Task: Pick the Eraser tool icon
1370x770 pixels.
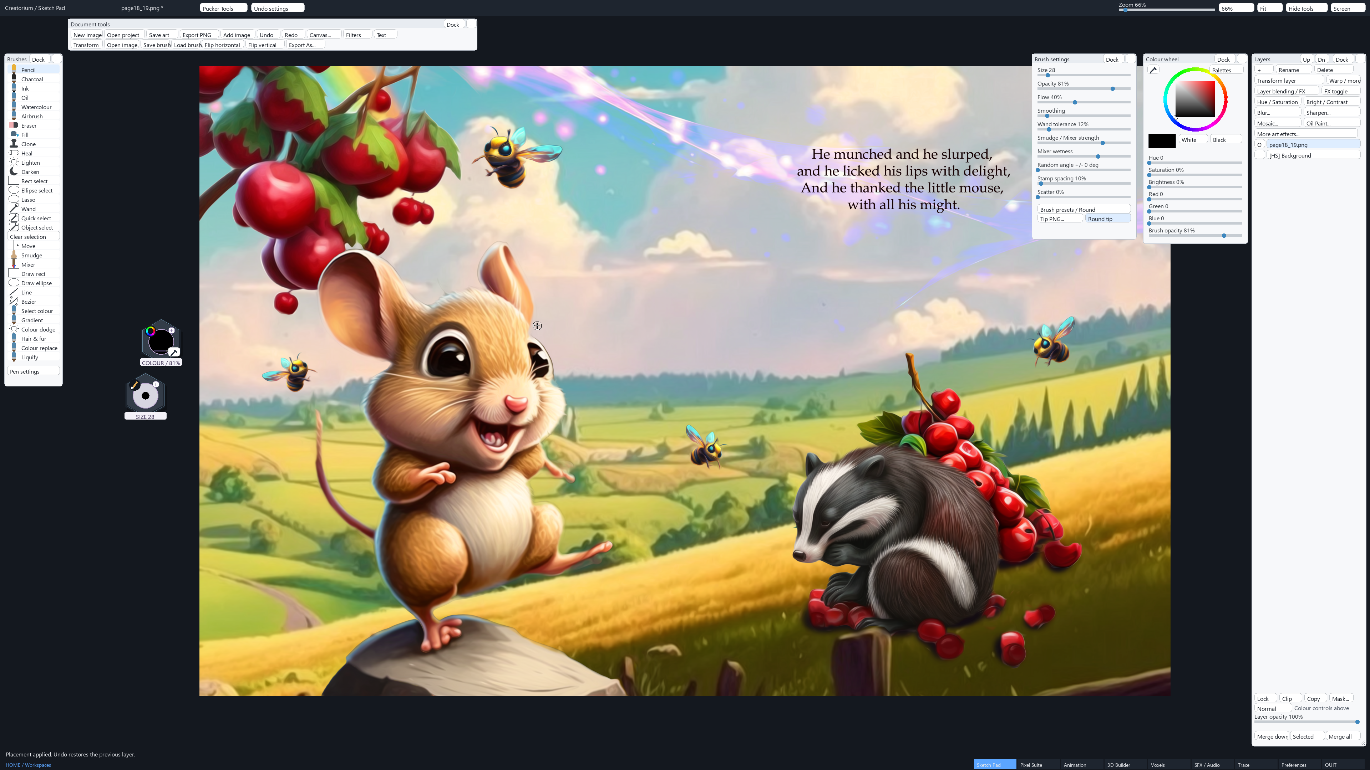Action: [x=14, y=125]
